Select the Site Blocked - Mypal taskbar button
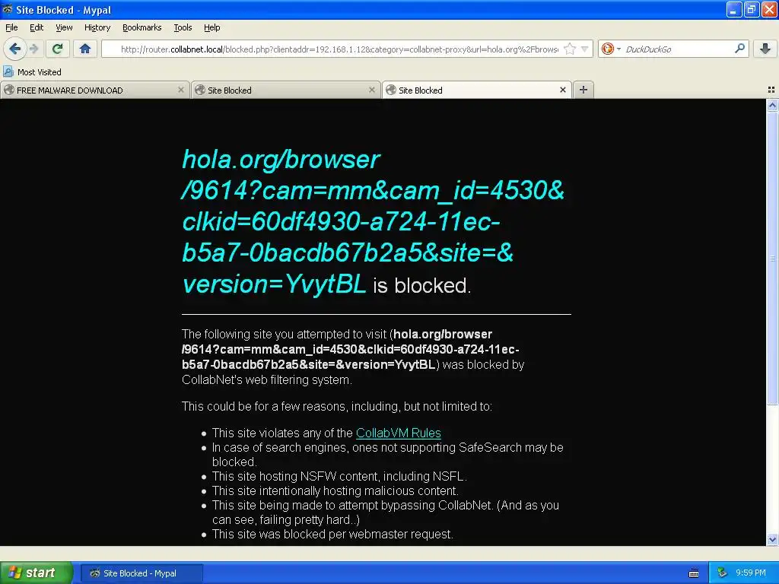779x584 pixels. pos(141,573)
